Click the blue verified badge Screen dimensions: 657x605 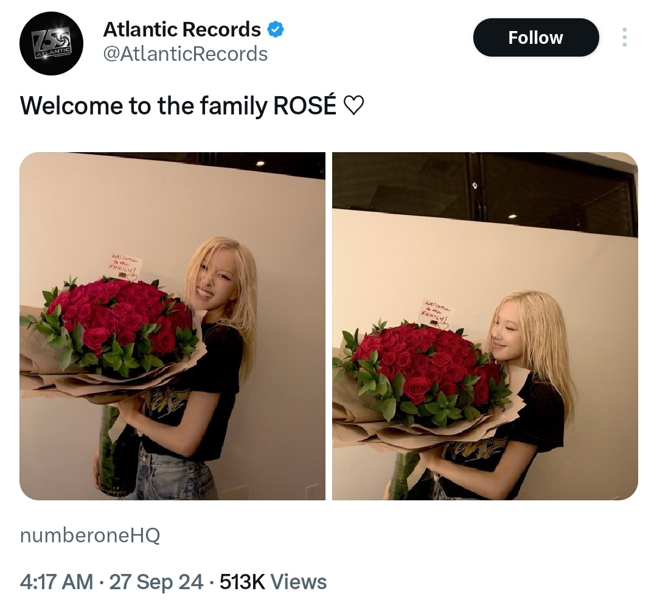[x=276, y=30]
